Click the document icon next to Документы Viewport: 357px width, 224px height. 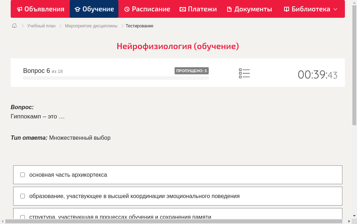coord(229,9)
